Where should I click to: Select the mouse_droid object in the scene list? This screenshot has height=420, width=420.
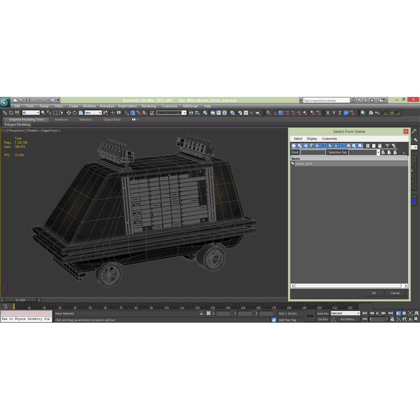coord(304,163)
